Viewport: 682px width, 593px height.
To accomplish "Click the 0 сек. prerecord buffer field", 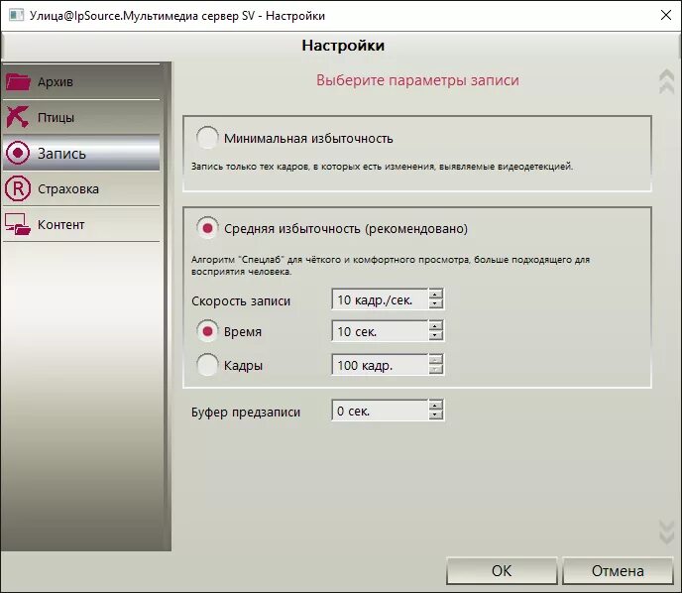I will 380,411.
